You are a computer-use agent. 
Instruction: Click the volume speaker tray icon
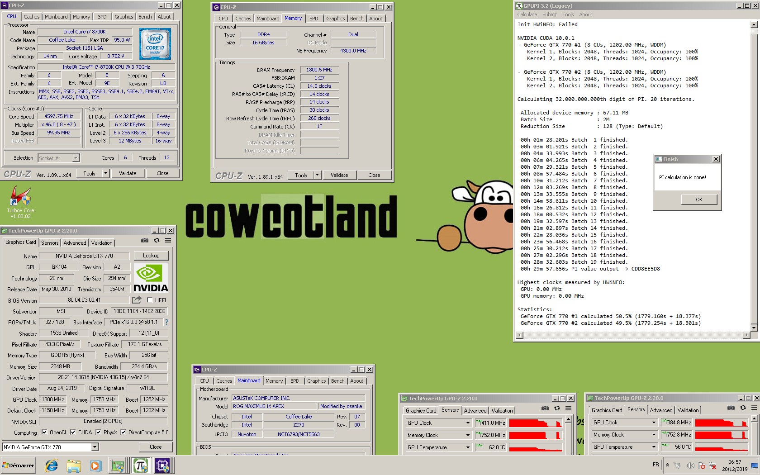click(x=690, y=465)
